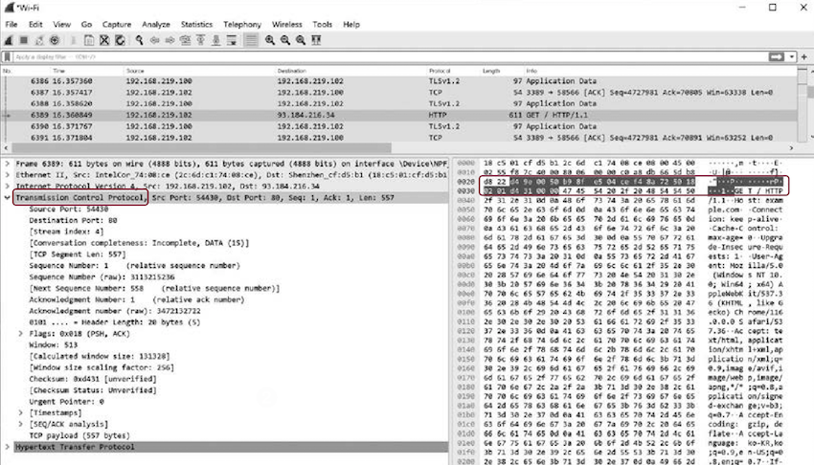Sort packets by Length column header
The height and width of the screenshot is (465, 814).
click(490, 71)
